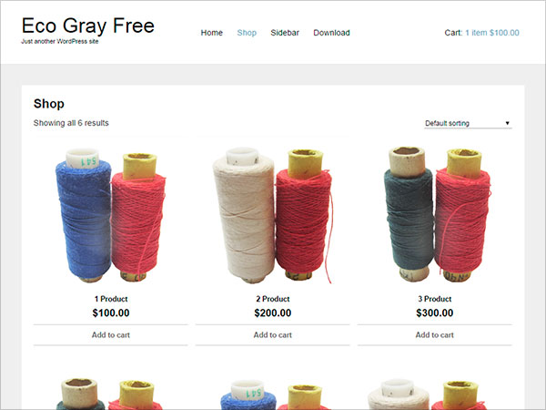This screenshot has width=546, height=410.
Task: Click the 2 Product title
Action: 273,299
